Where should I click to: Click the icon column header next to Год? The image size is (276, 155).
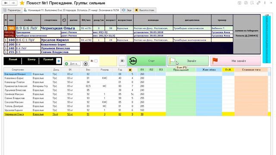[x=130, y=70]
